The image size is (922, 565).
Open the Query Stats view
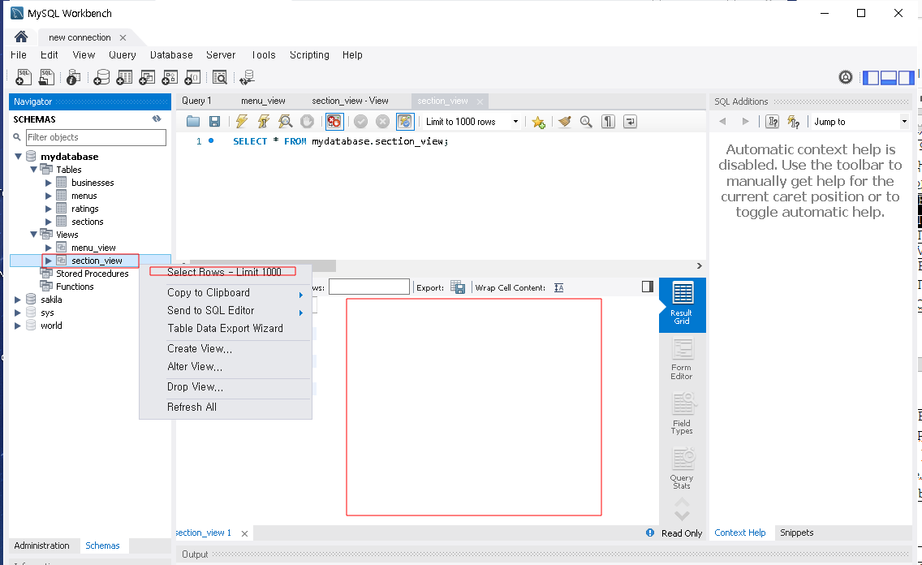point(682,468)
